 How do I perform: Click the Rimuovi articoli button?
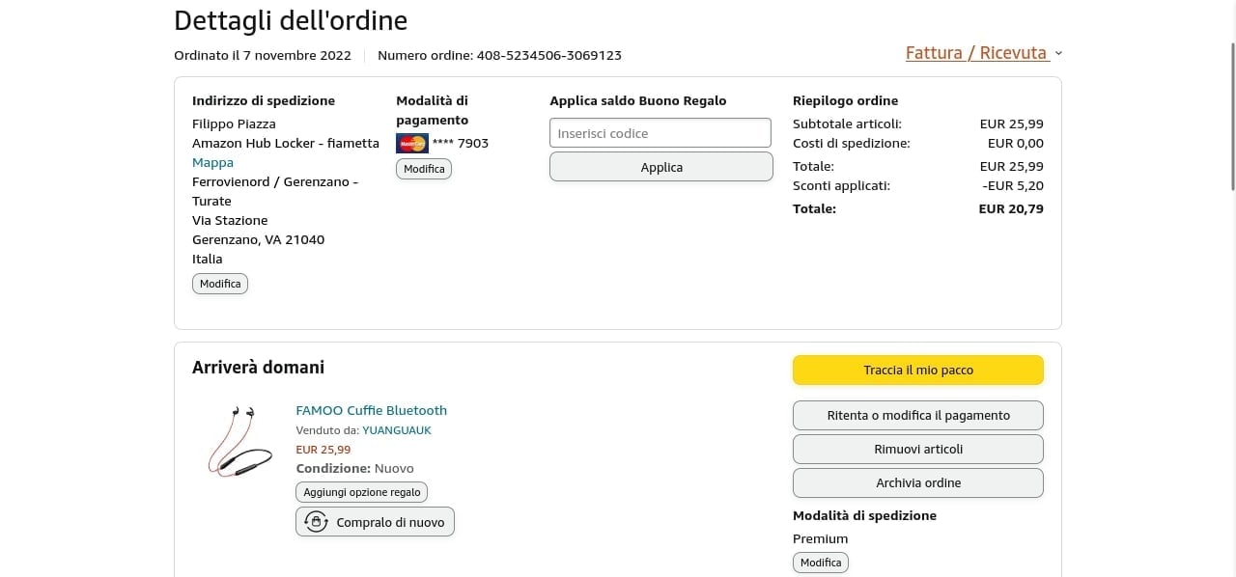(917, 450)
